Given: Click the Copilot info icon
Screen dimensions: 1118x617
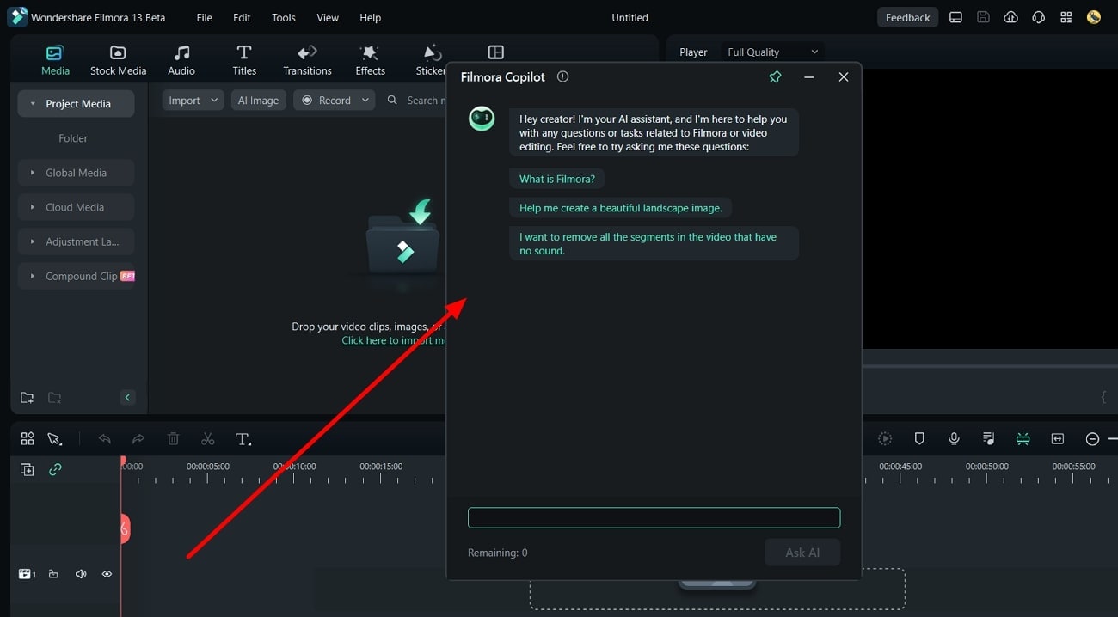Looking at the screenshot, I should coord(562,76).
